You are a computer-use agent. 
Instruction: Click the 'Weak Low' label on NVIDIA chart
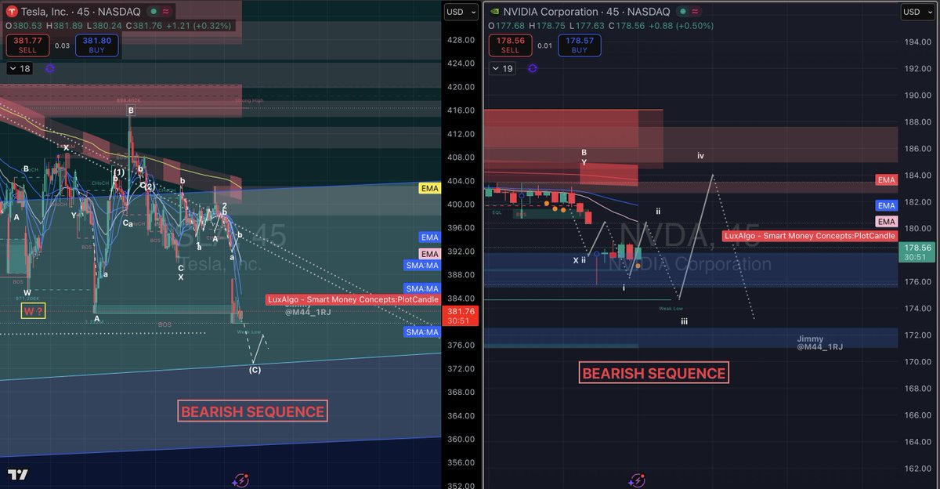671,309
